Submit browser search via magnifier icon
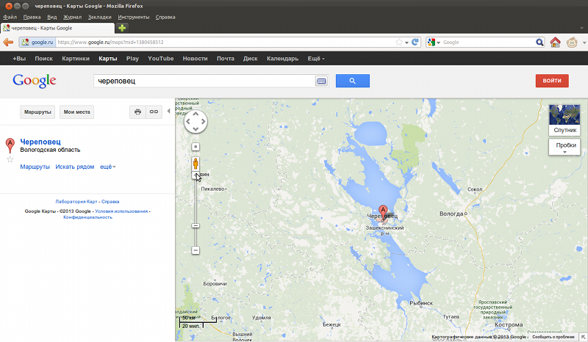This screenshot has width=588, height=342. click(539, 43)
